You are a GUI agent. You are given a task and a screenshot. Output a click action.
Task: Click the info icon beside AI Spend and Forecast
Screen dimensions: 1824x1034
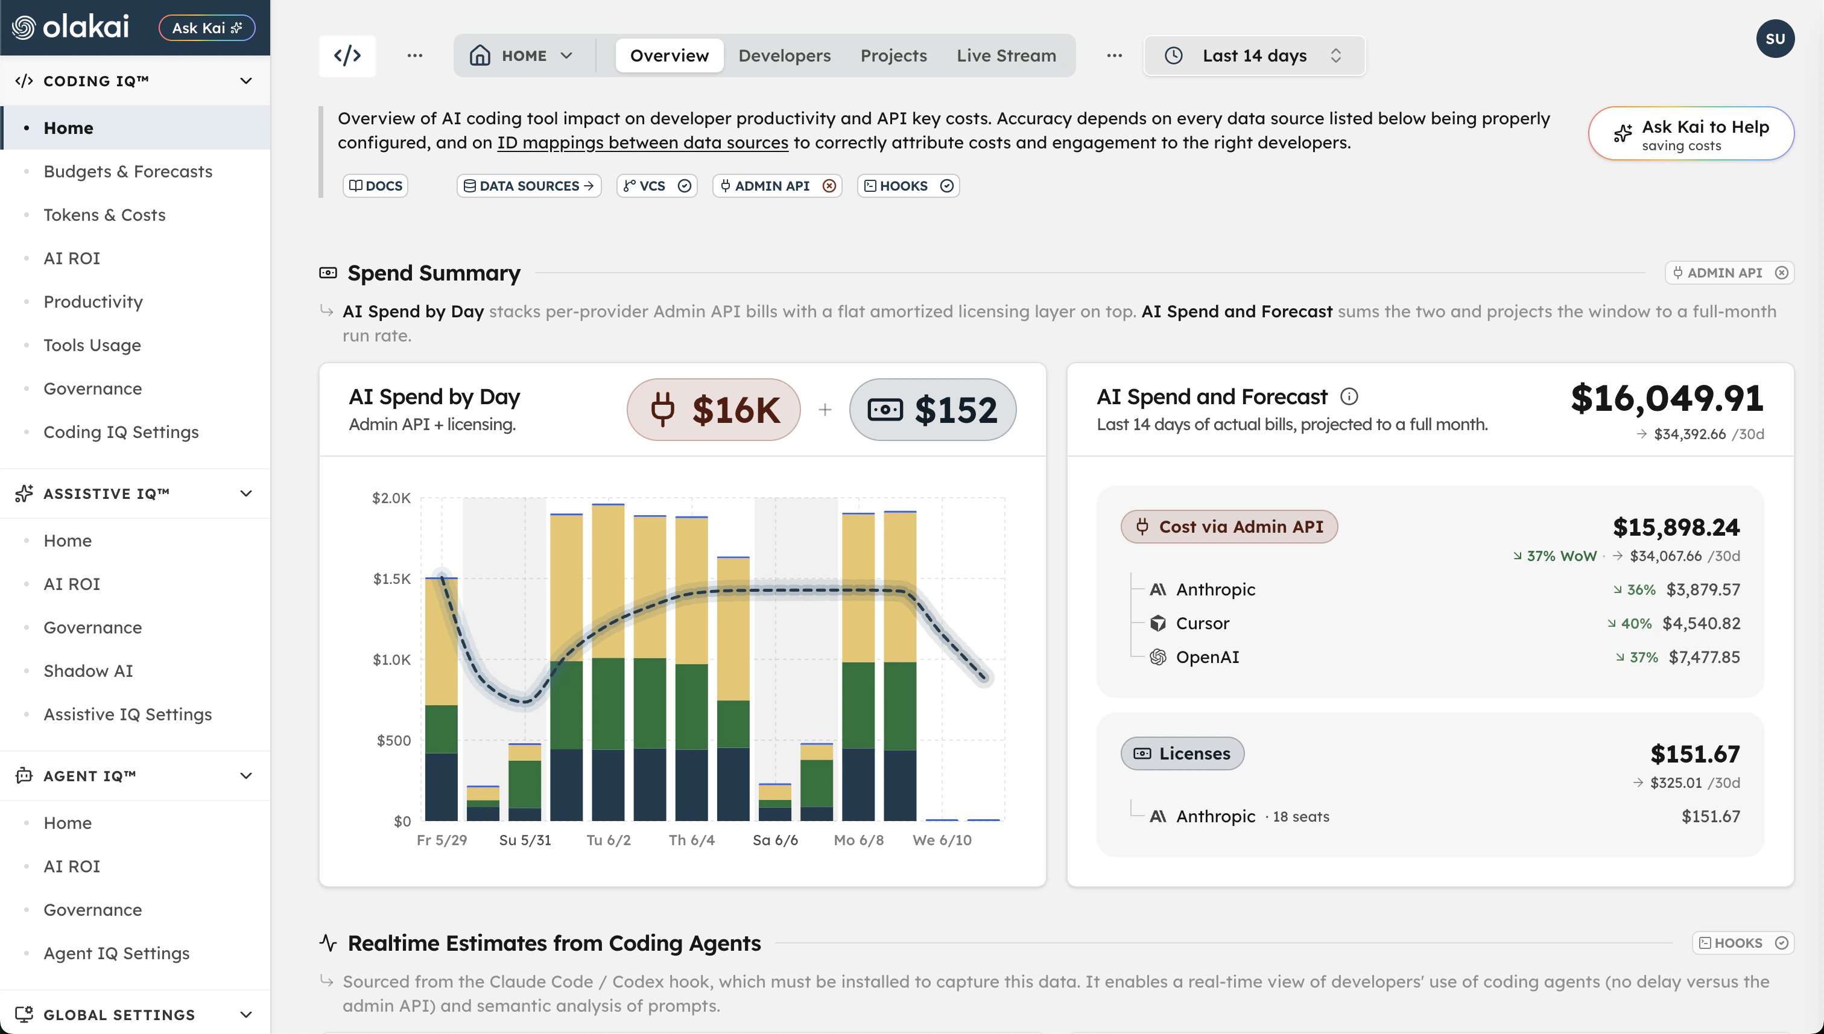[x=1349, y=397]
